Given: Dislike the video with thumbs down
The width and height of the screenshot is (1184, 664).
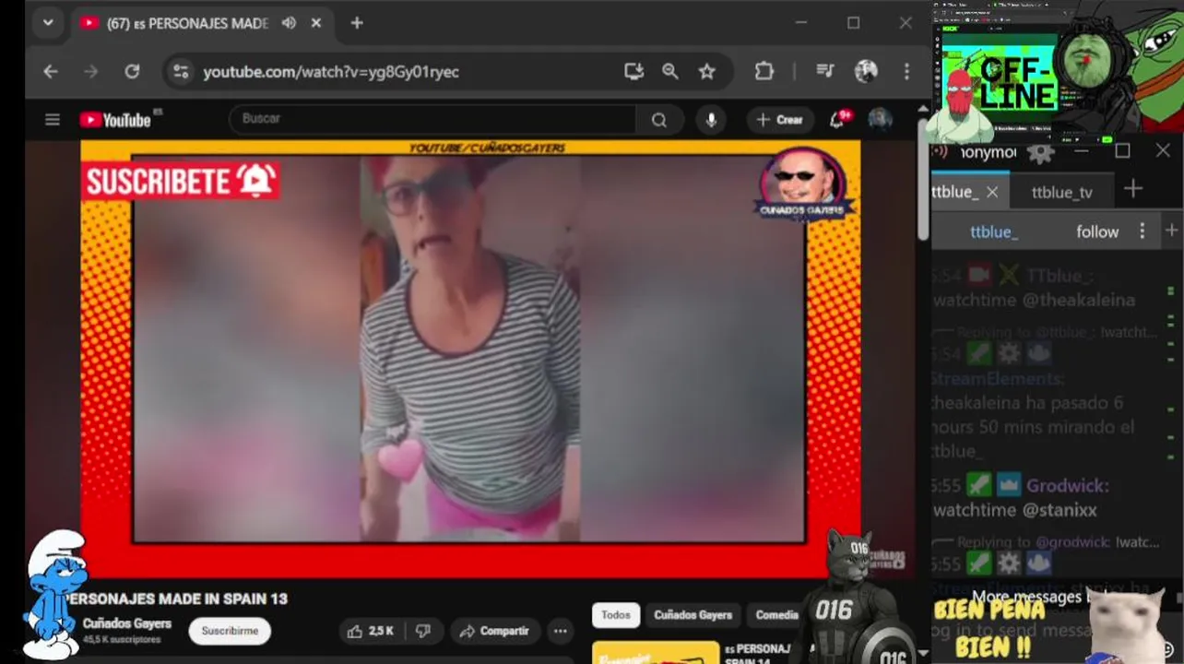Looking at the screenshot, I should coord(423,631).
